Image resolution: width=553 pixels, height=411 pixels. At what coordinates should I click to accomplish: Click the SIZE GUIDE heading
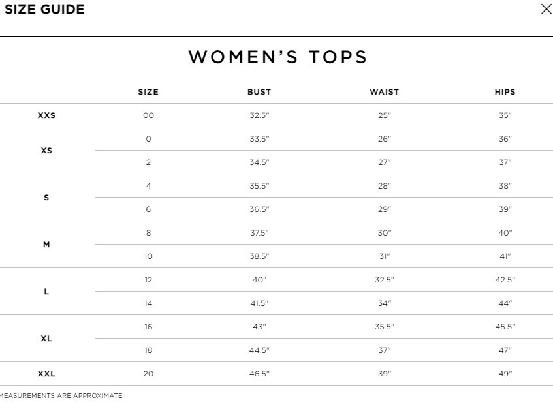pyautogui.click(x=44, y=10)
